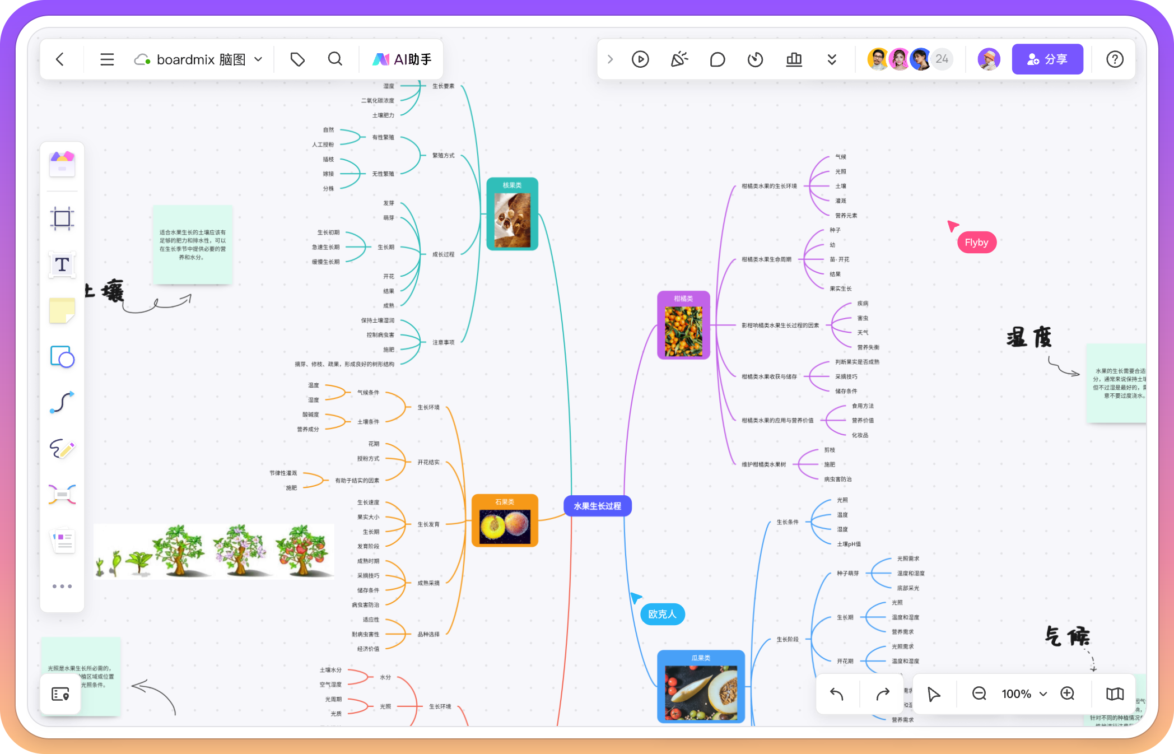The height and width of the screenshot is (754, 1174).
Task: Select the 柑橘类 image node
Action: pos(683,325)
